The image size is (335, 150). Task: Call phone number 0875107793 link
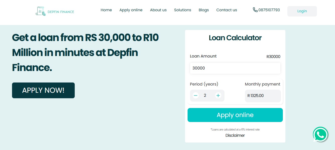click(269, 10)
